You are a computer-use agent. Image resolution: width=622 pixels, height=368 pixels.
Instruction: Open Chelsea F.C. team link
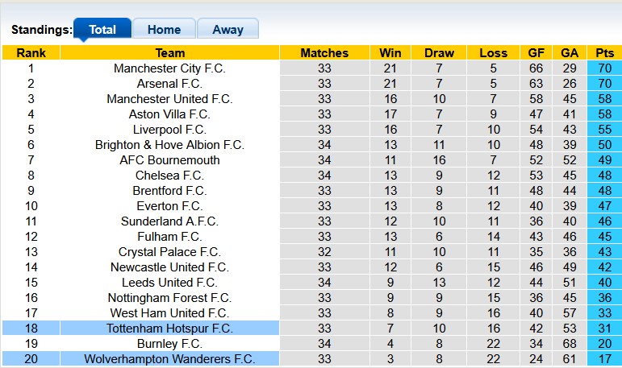click(169, 176)
